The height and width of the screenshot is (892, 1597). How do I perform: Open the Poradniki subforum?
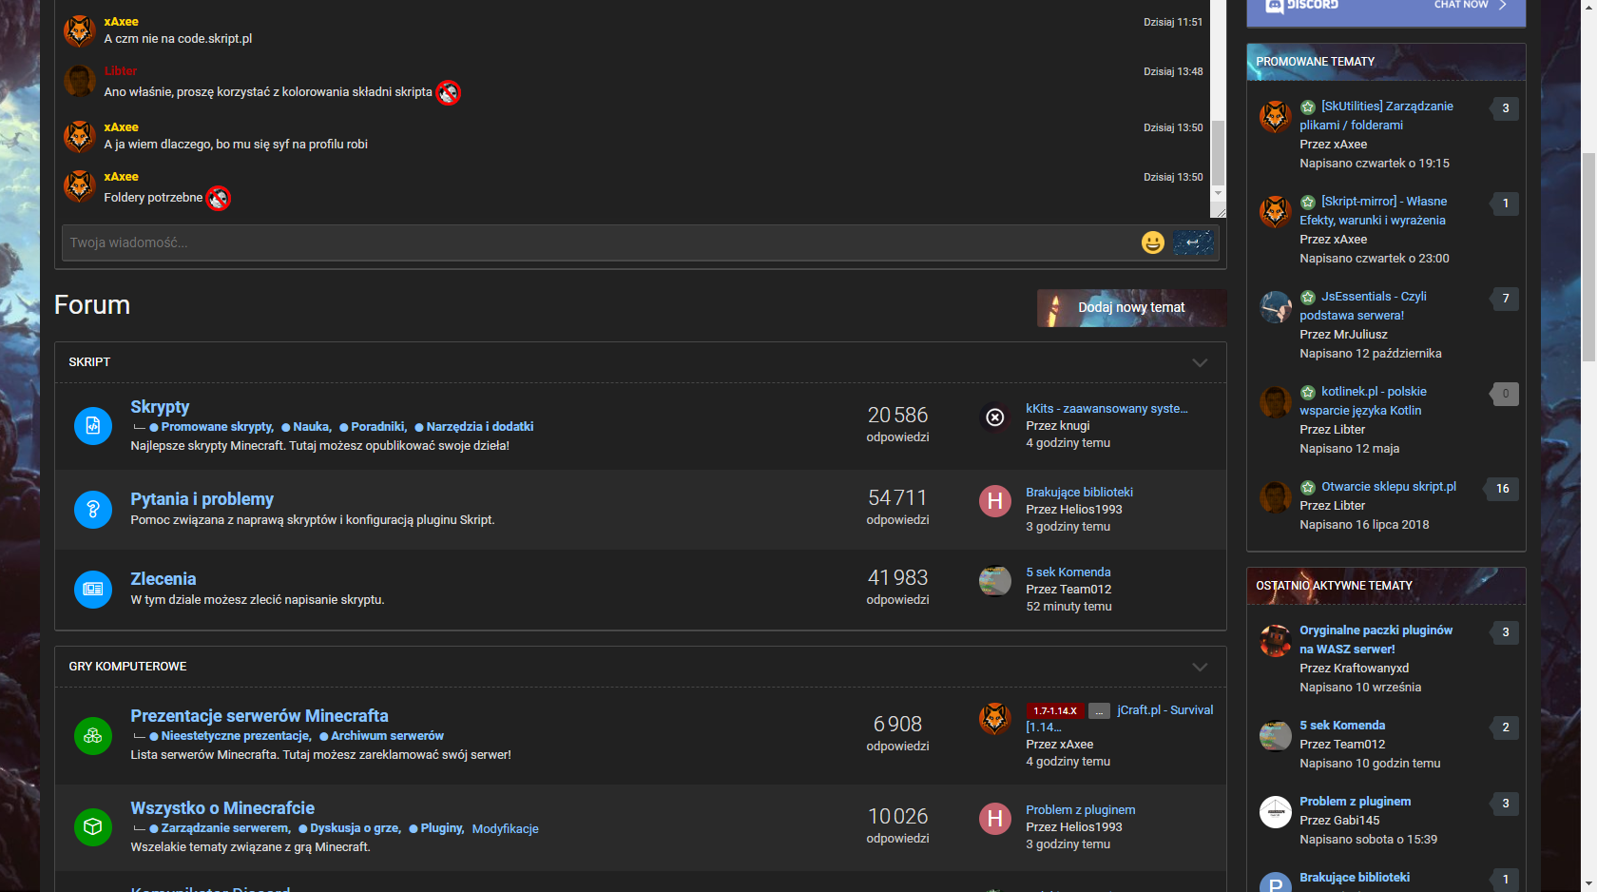click(378, 427)
